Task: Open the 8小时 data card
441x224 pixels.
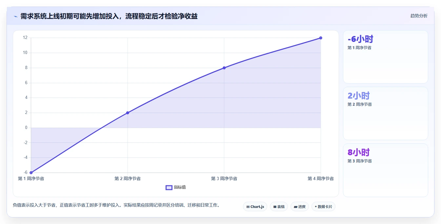Action: point(386,170)
